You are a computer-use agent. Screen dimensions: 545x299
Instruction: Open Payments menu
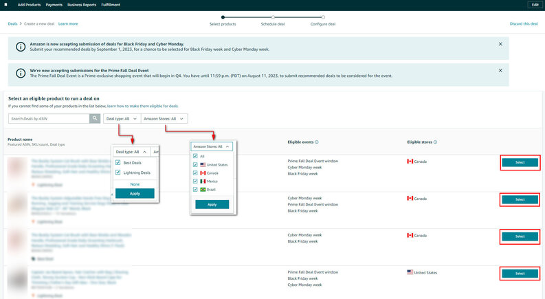(54, 5)
